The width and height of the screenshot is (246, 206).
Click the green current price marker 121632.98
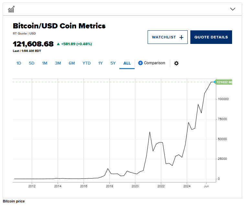pos(224,82)
